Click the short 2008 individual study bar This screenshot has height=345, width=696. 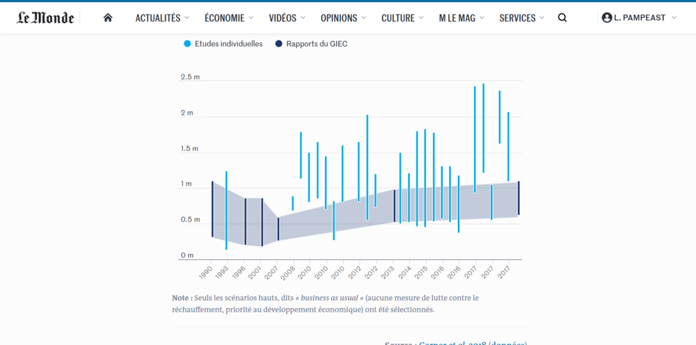coord(292,203)
